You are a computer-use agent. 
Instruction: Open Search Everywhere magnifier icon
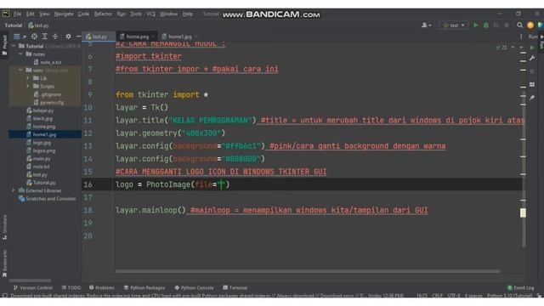pyautogui.click(x=519, y=25)
